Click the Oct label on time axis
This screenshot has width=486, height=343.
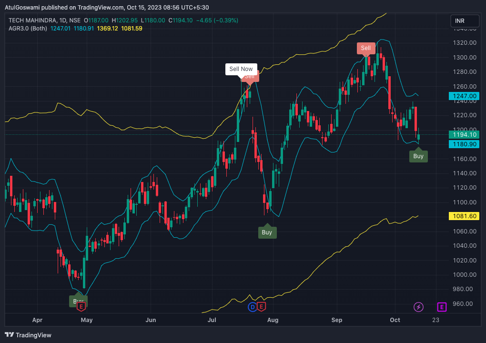[x=395, y=320]
